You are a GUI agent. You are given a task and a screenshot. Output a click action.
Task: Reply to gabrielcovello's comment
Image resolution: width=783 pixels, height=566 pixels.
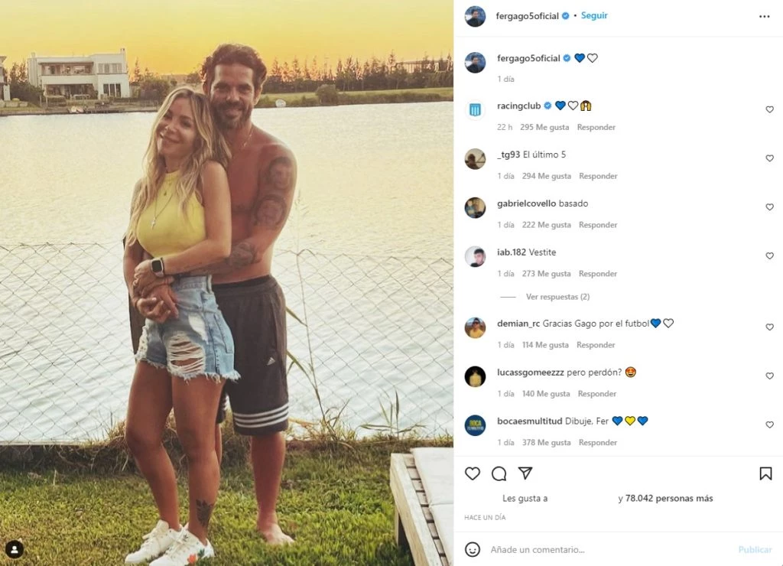coord(598,225)
